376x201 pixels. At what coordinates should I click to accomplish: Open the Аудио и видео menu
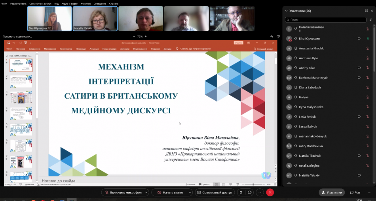pos(69,4)
